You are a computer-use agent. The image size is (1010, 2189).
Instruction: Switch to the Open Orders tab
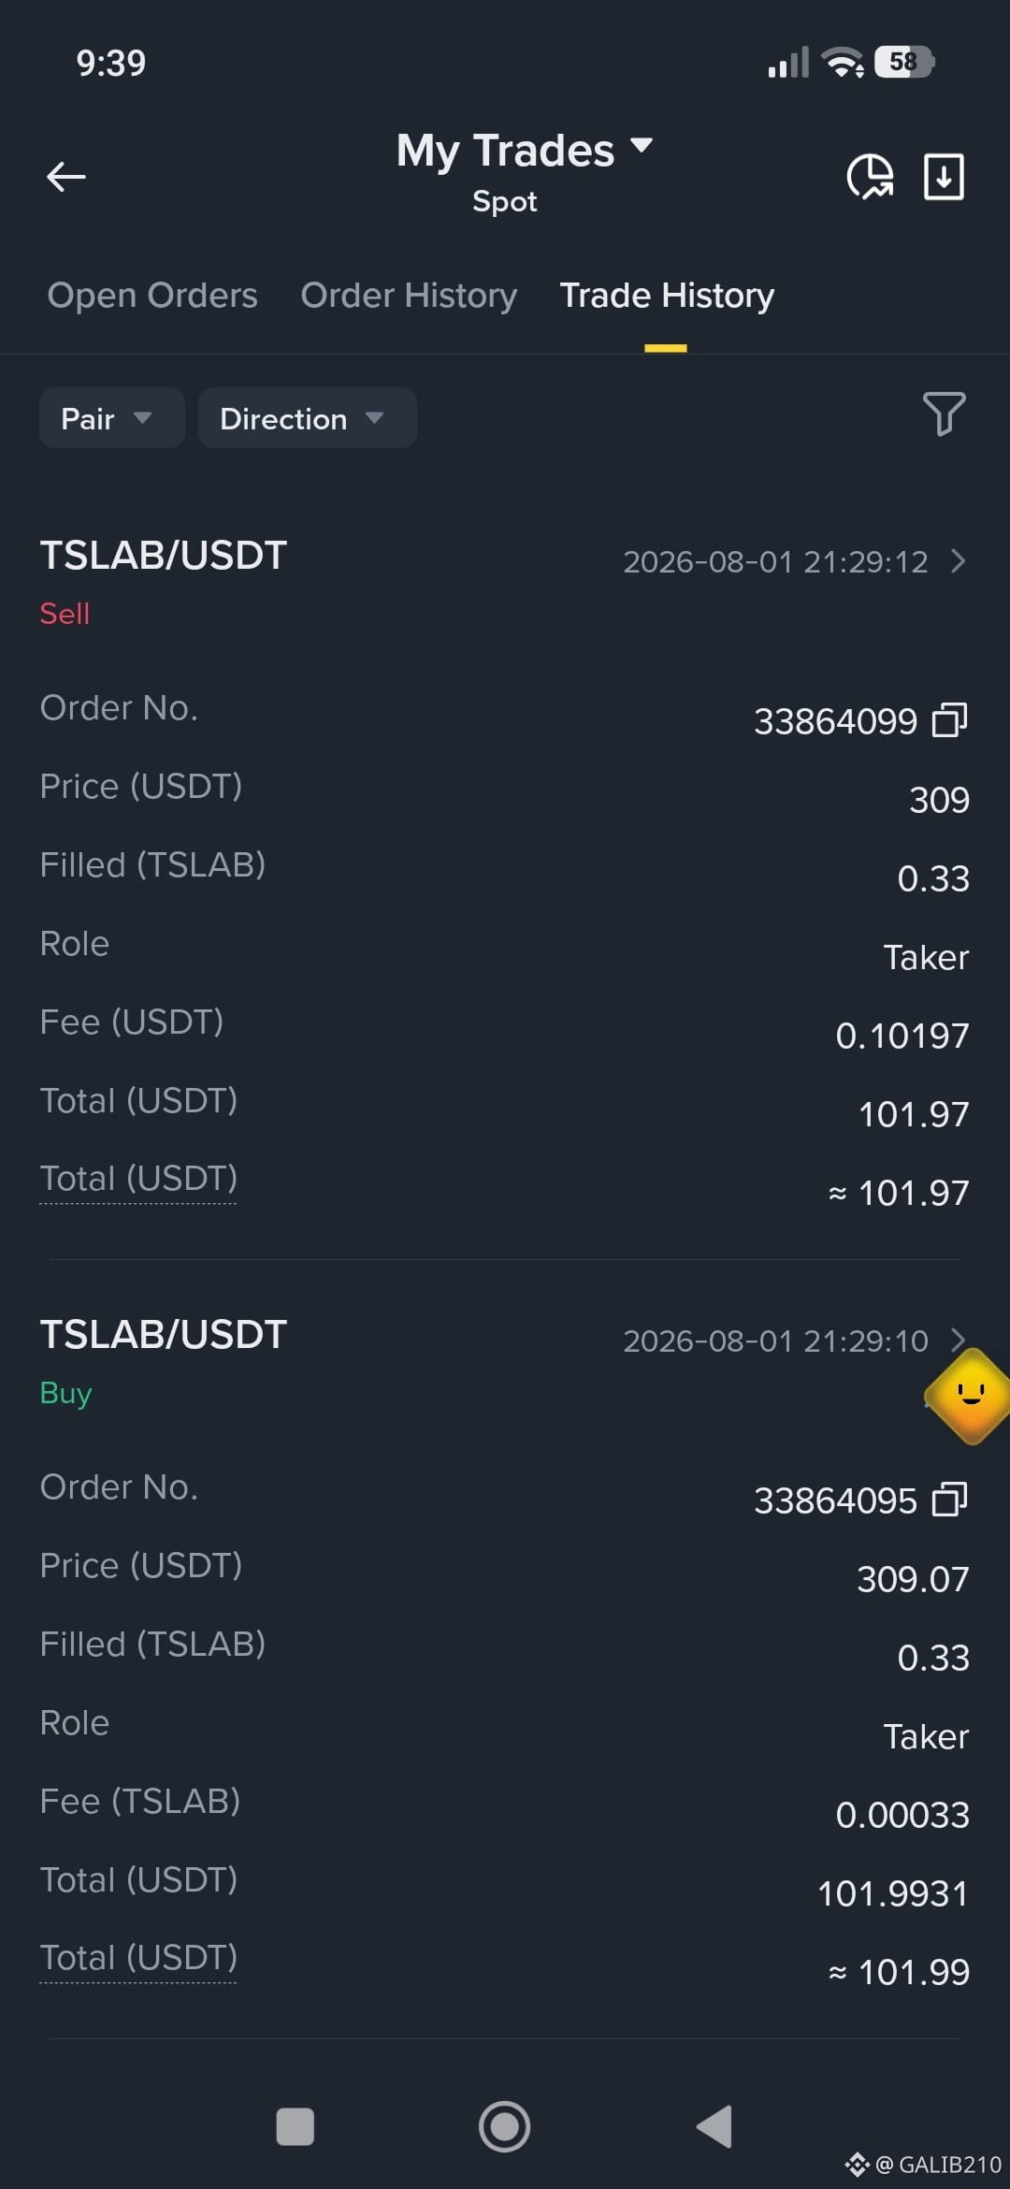pos(152,296)
